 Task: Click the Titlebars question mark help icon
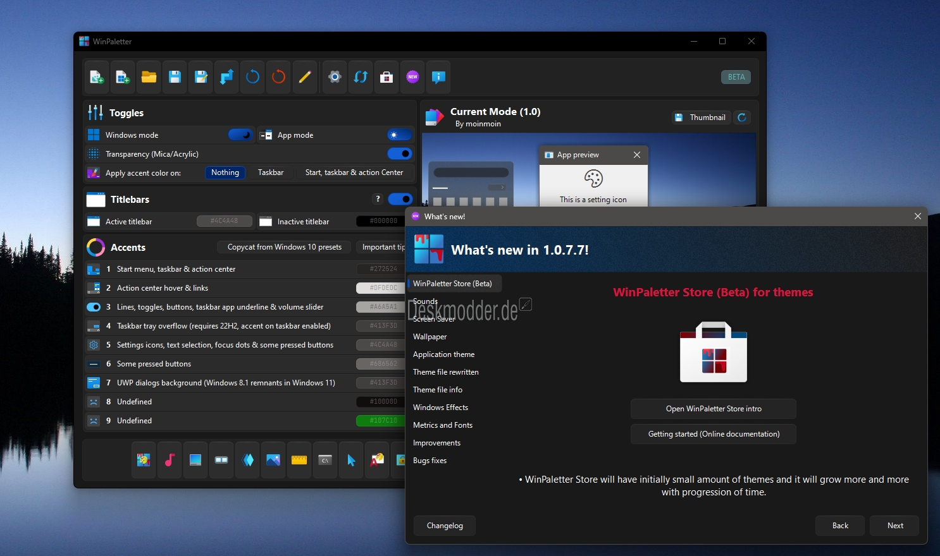click(378, 199)
